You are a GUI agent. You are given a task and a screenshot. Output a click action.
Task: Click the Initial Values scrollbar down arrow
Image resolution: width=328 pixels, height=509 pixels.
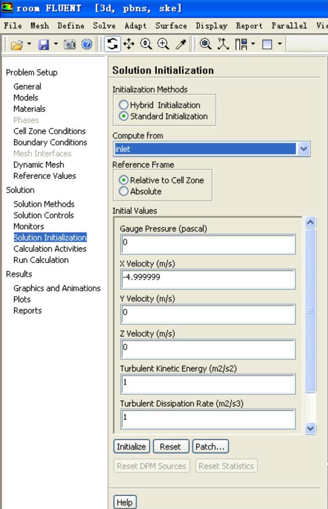tap(310, 429)
